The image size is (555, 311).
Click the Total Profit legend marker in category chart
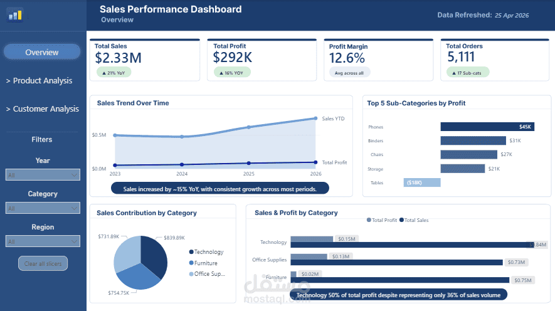click(369, 219)
